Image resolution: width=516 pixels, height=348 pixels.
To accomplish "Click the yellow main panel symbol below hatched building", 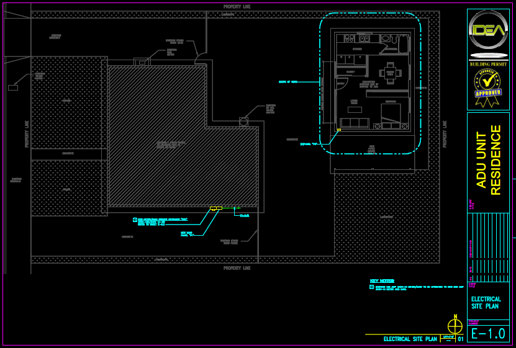I will 215,208.
